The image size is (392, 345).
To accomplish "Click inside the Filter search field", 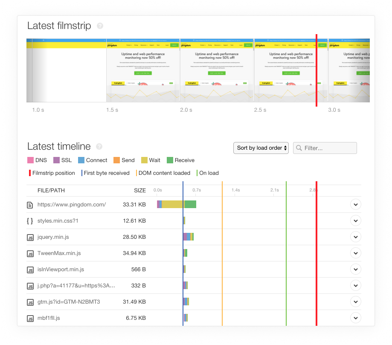I will click(x=328, y=148).
